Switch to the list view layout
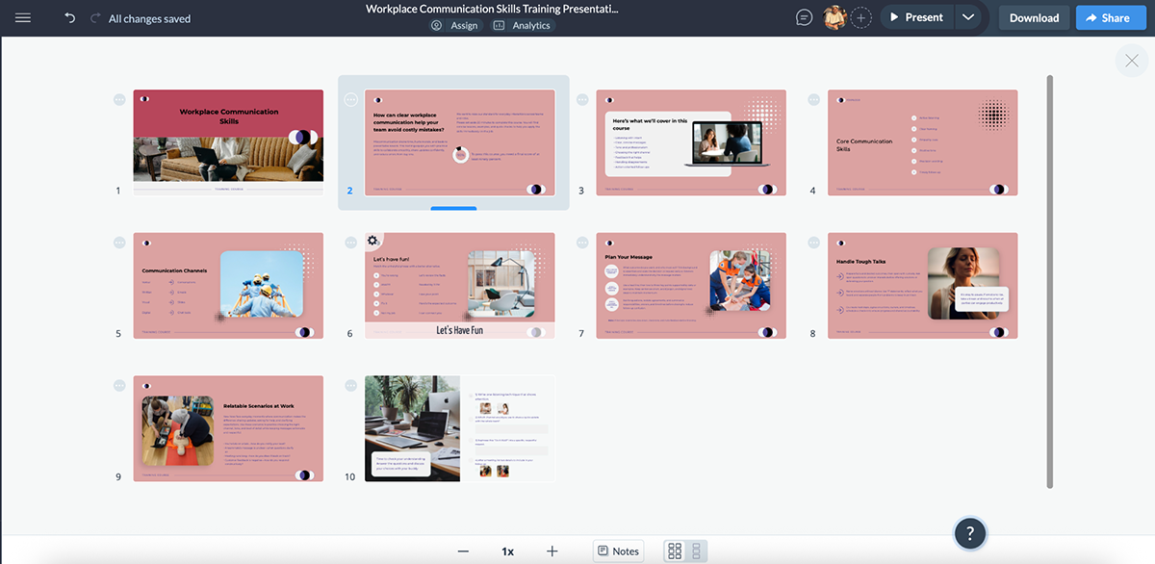This screenshot has width=1155, height=564. click(698, 550)
